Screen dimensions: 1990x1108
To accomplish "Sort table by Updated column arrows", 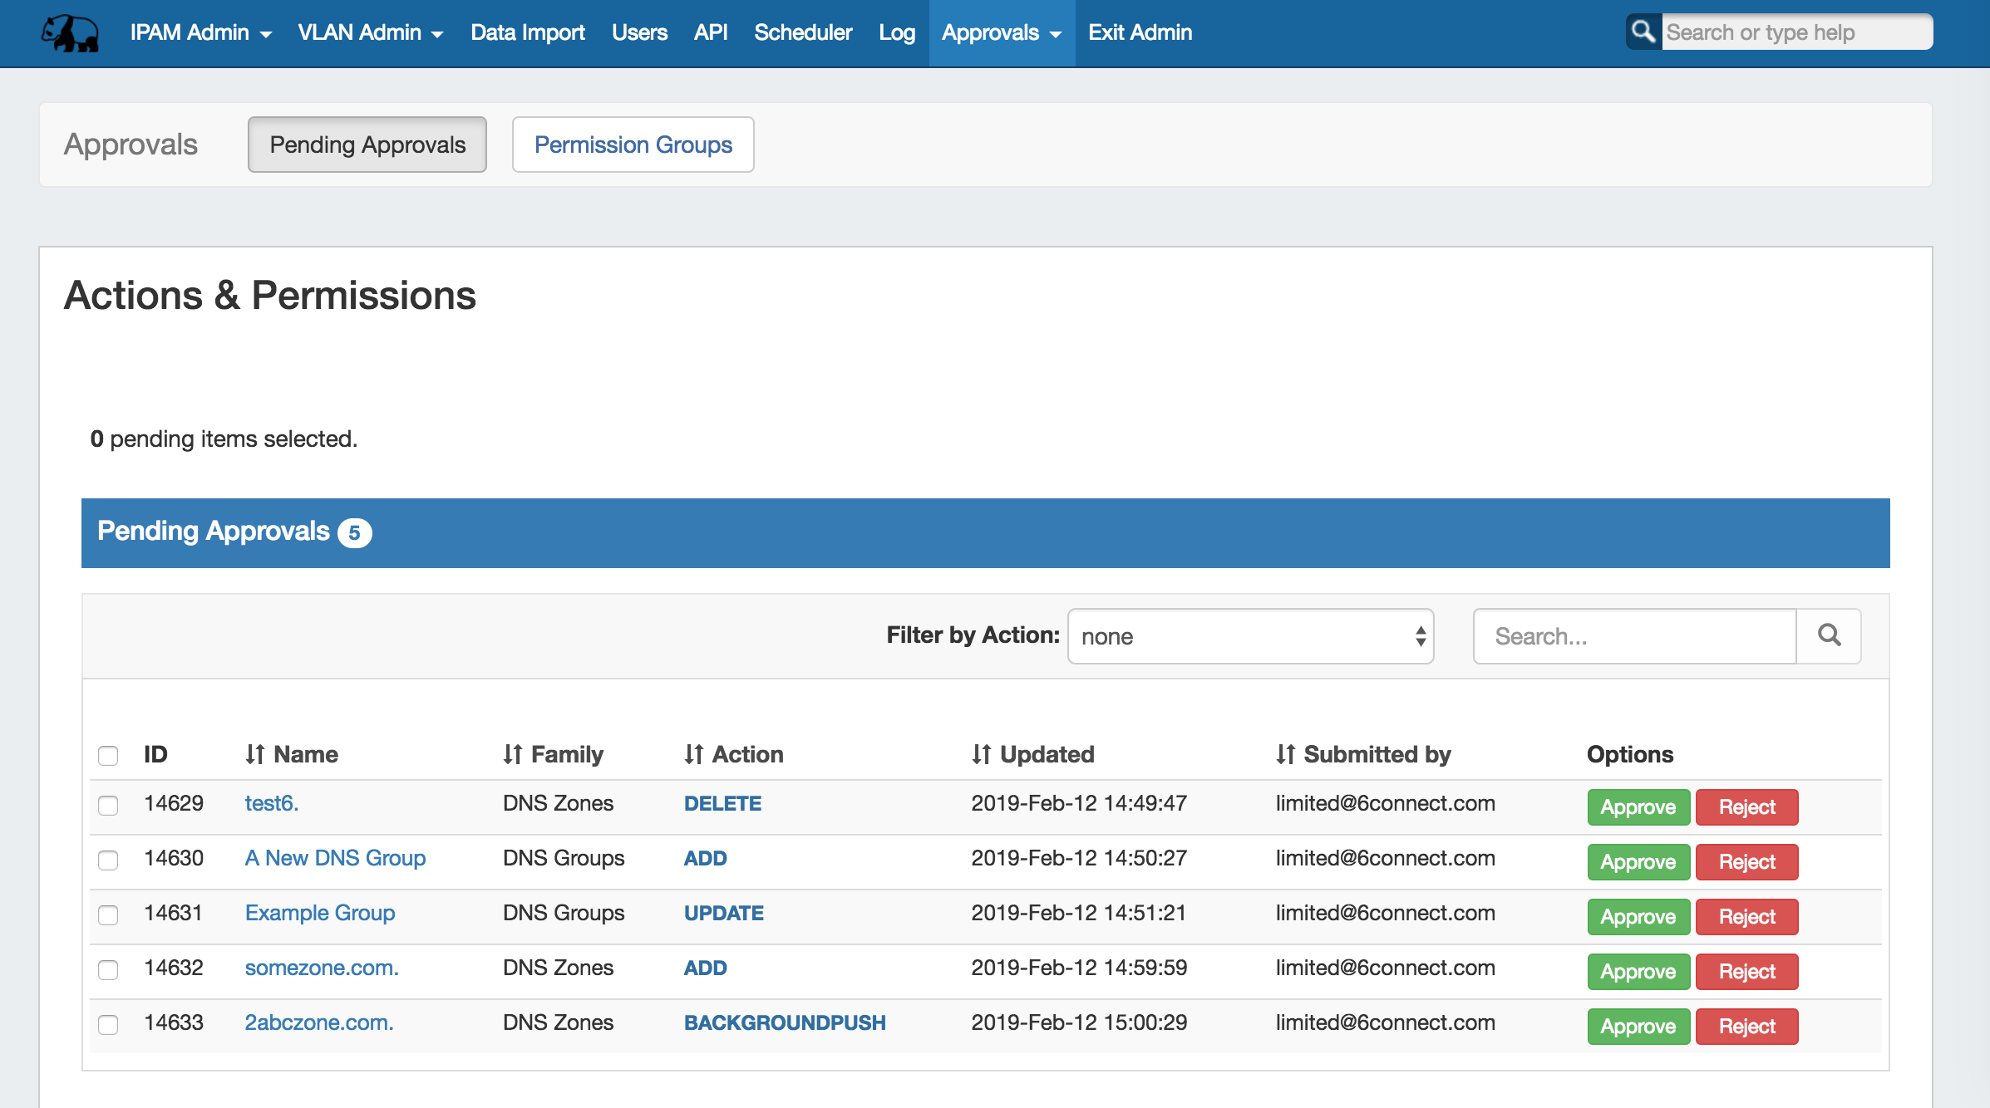I will (x=981, y=754).
